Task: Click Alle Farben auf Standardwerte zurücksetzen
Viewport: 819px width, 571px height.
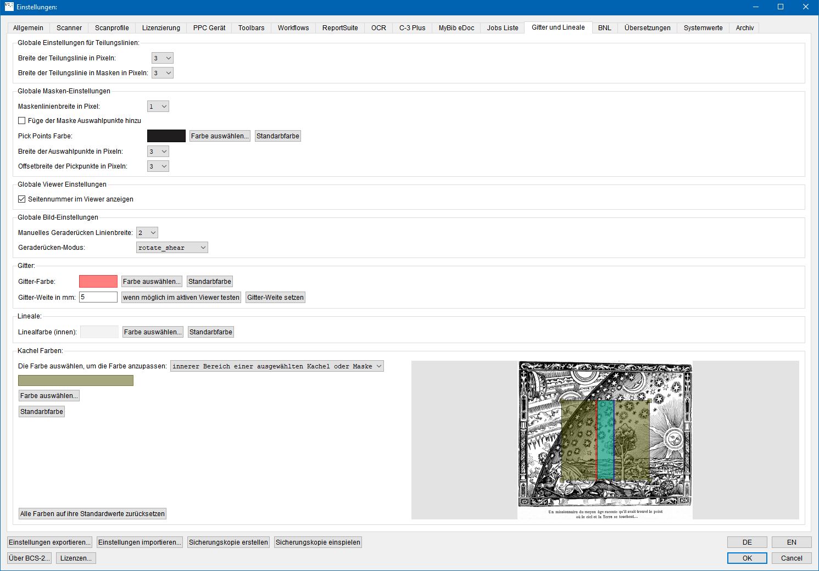Action: pyautogui.click(x=92, y=514)
